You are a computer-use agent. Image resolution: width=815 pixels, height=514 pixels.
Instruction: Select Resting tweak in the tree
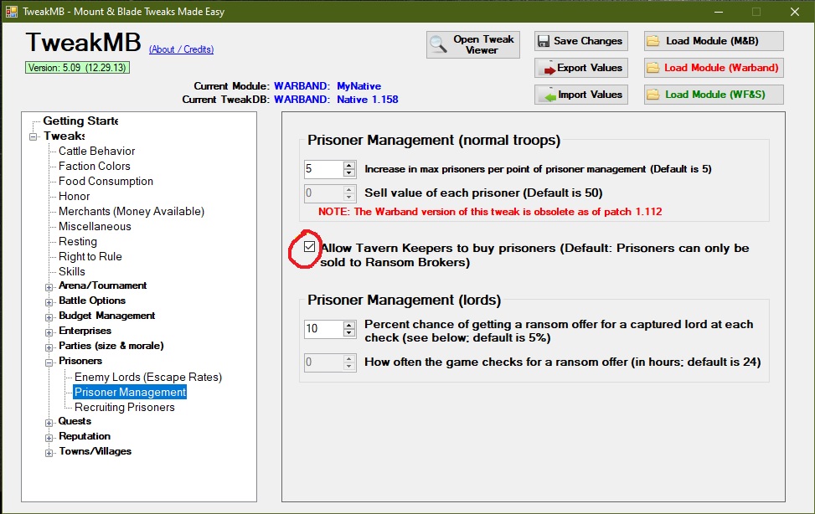click(78, 241)
